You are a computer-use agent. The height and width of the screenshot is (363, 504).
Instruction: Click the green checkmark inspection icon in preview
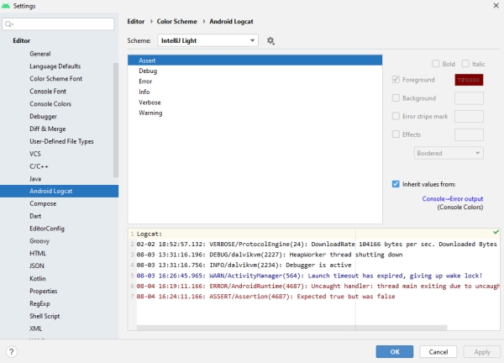pyautogui.click(x=496, y=232)
